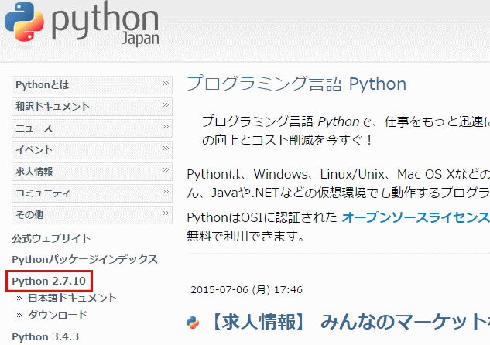490x345 pixels.
Task: Expand chevron on その他 row
Action: click(x=166, y=213)
